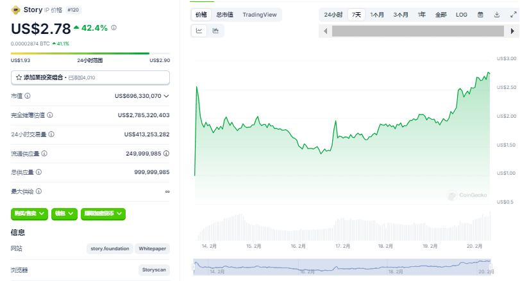Viewport: 520px width, 281px height.
Task: Open info tooltip next to 市值 label
Action: (x=28, y=95)
